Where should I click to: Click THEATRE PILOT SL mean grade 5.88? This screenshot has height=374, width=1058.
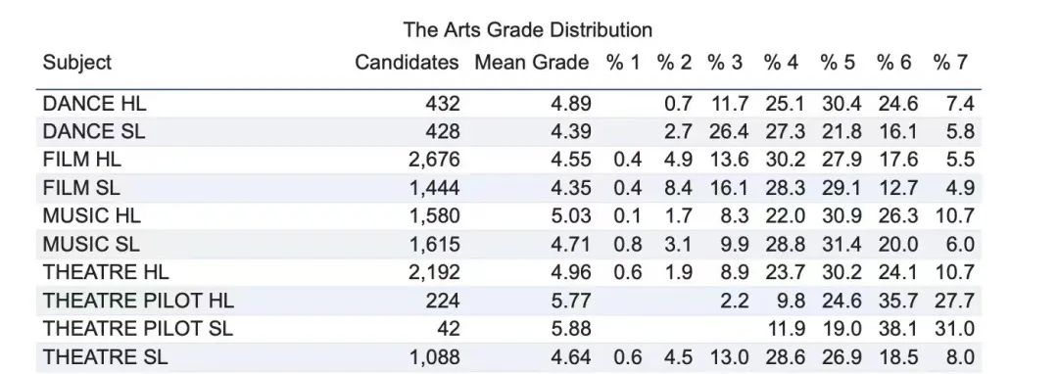[x=571, y=328]
